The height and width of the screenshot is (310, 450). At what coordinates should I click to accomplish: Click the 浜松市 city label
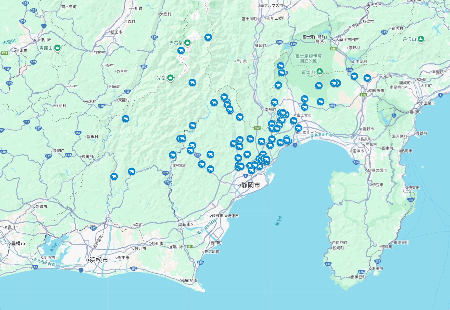coord(98,260)
